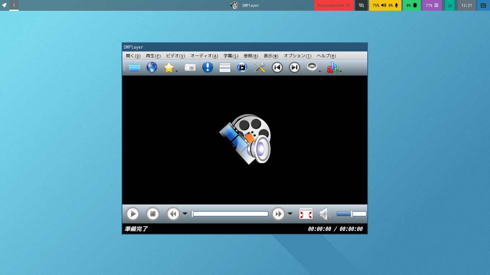Open a file with the folder icon
Screen dimensions: 490x275
(x=135, y=67)
